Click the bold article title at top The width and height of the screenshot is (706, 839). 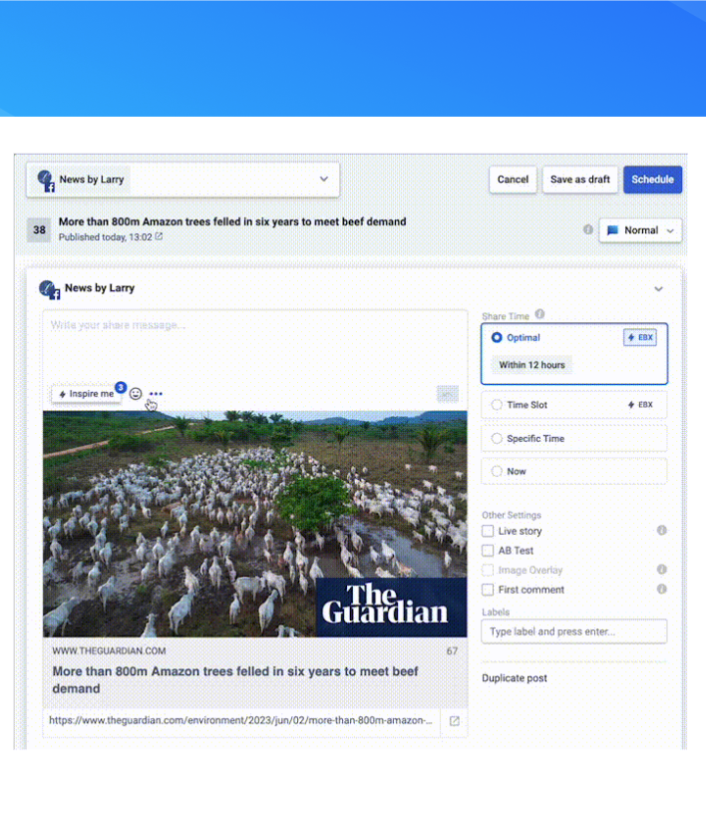coord(232,221)
